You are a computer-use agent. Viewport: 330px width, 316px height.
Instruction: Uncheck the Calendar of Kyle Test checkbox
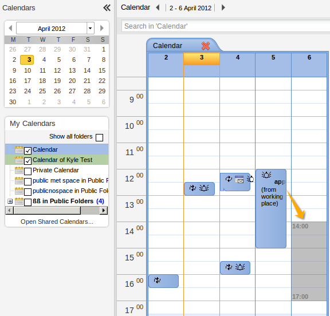tap(27, 161)
